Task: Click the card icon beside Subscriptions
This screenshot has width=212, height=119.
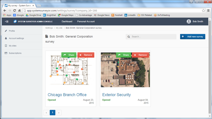Action: click(6, 53)
